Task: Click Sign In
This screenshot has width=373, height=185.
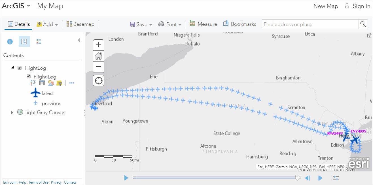Action: pyautogui.click(x=357, y=6)
